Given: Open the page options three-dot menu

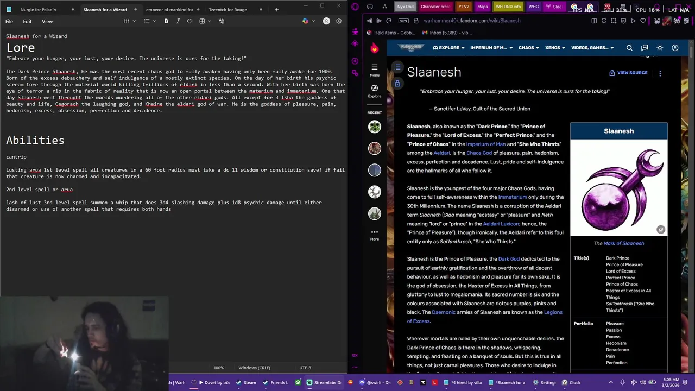Looking at the screenshot, I should (660, 73).
